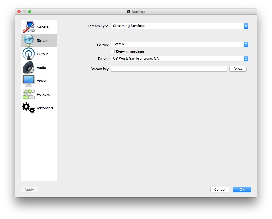Open the Advanced gears icon
The height and width of the screenshot is (219, 272).
click(29, 108)
